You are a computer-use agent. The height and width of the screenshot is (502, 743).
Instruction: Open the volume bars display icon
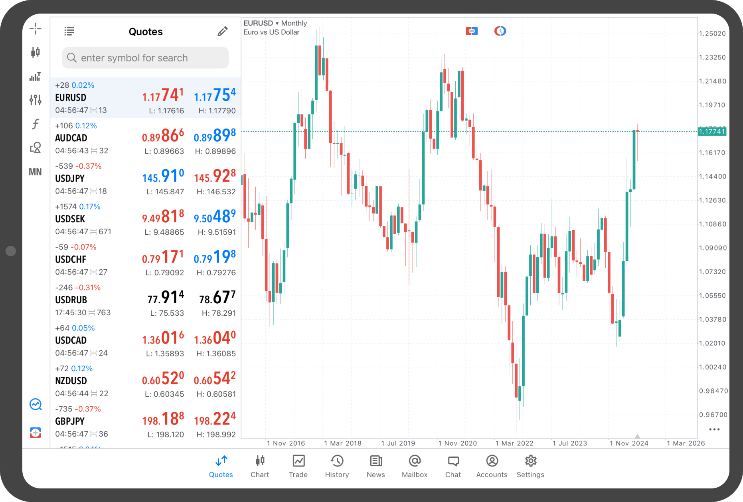(35, 76)
